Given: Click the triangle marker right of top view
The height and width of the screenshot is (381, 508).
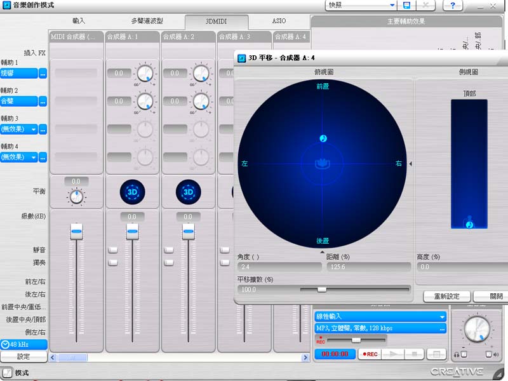Looking at the screenshot, I should click(x=410, y=164).
